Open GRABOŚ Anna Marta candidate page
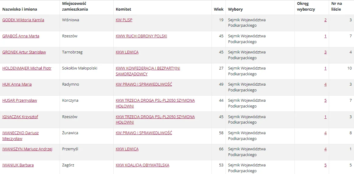The width and height of the screenshot is (354, 174). [x=21, y=36]
